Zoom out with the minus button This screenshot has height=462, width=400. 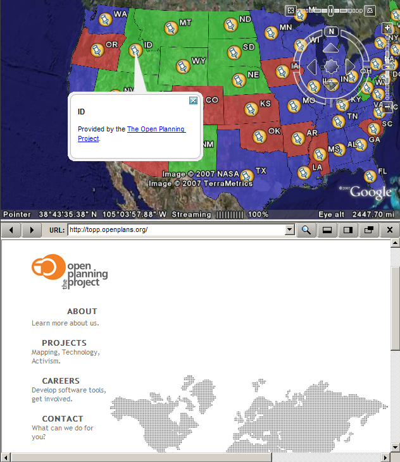click(x=388, y=107)
